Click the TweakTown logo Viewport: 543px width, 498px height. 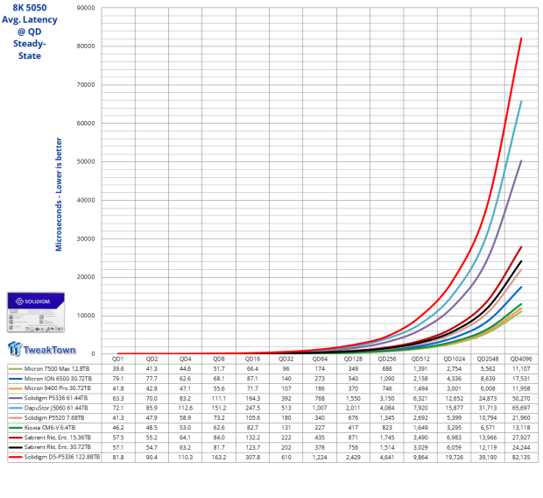pyautogui.click(x=42, y=349)
